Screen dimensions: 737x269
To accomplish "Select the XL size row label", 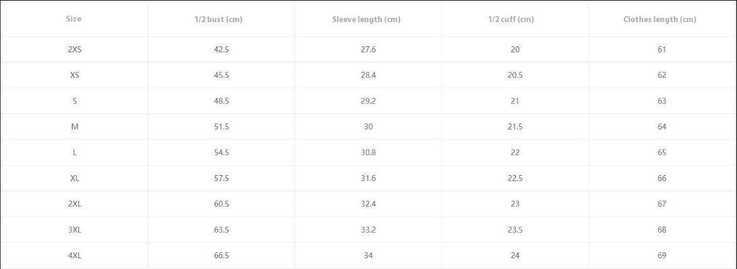I will point(74,178).
